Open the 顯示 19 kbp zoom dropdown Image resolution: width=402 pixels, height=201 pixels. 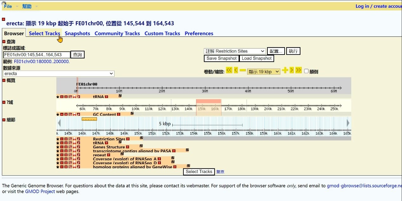[263, 72]
